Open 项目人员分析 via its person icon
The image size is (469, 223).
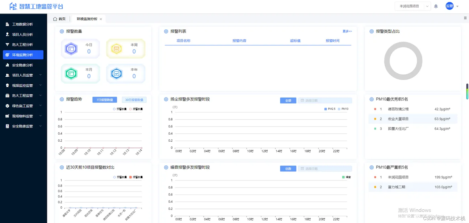click(x=7, y=34)
